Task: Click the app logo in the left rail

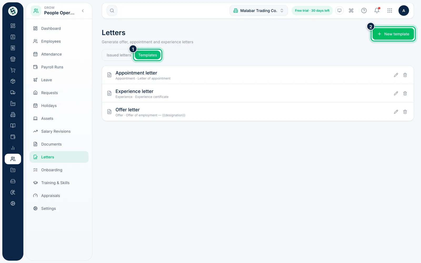Action: click(x=13, y=11)
